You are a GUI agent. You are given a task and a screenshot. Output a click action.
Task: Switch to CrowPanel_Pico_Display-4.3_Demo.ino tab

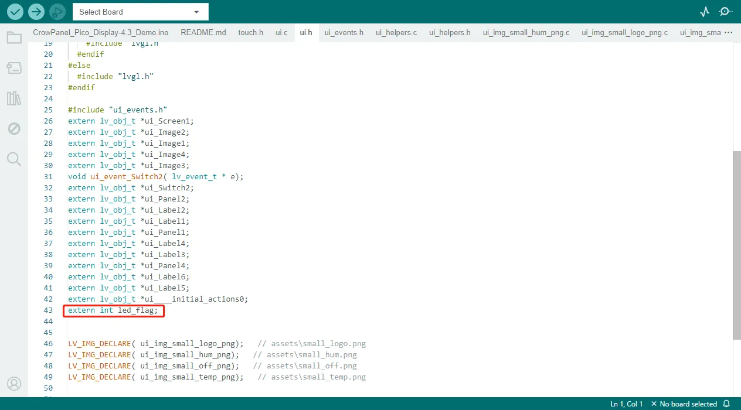click(x=100, y=33)
